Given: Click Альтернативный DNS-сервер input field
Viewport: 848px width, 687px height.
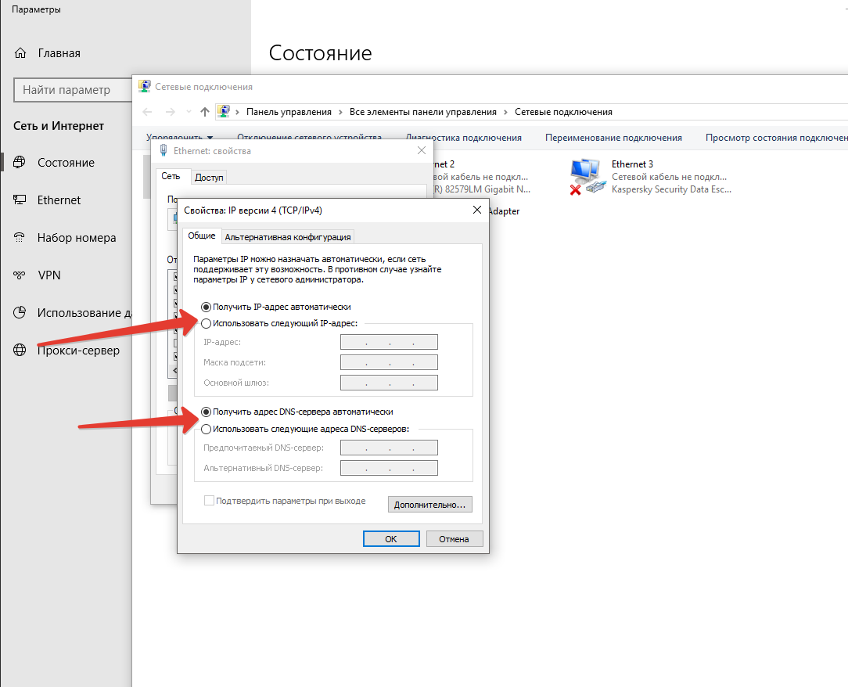Looking at the screenshot, I should click(x=389, y=468).
